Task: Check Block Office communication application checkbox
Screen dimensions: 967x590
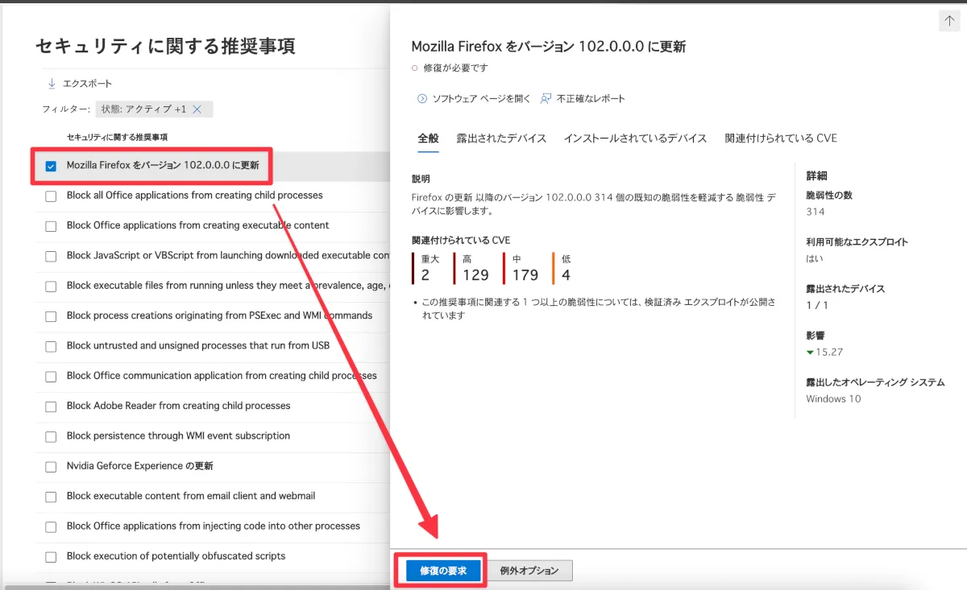Action: coord(51,377)
